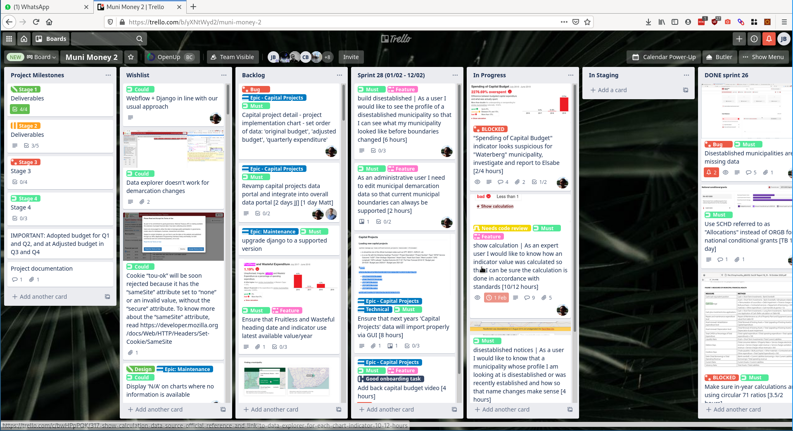Open the page actions three-dot menu in address bar
The image size is (793, 431).
click(x=564, y=22)
